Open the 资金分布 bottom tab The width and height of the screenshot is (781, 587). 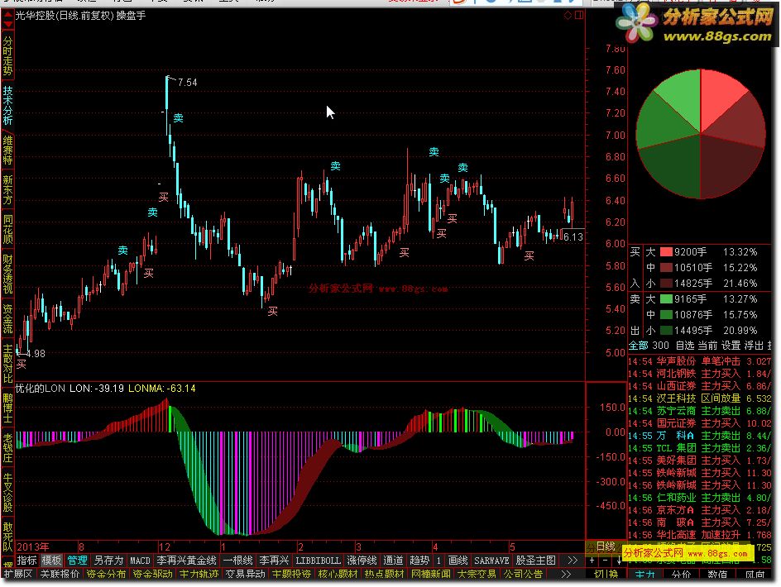point(106,574)
